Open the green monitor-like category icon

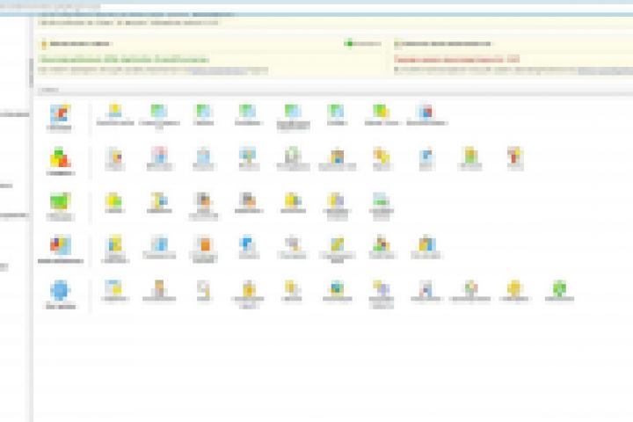[x=60, y=201]
